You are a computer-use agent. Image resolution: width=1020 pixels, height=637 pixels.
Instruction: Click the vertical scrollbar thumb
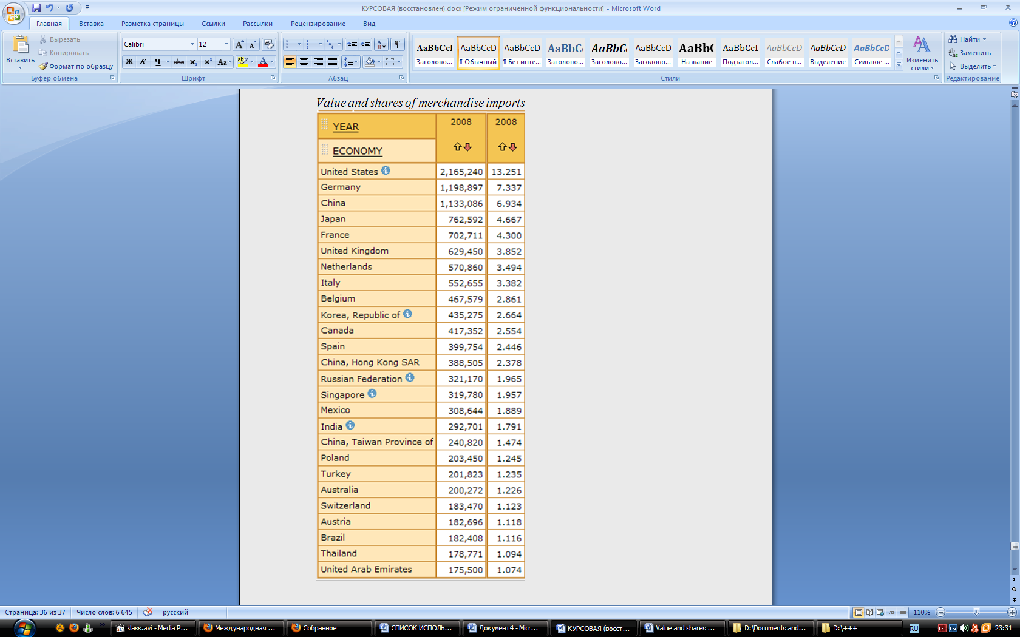[x=1014, y=546]
